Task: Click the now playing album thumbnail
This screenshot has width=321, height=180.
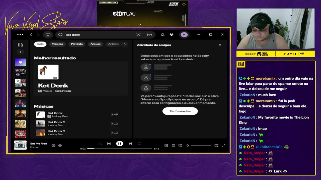Action: tap(20, 145)
